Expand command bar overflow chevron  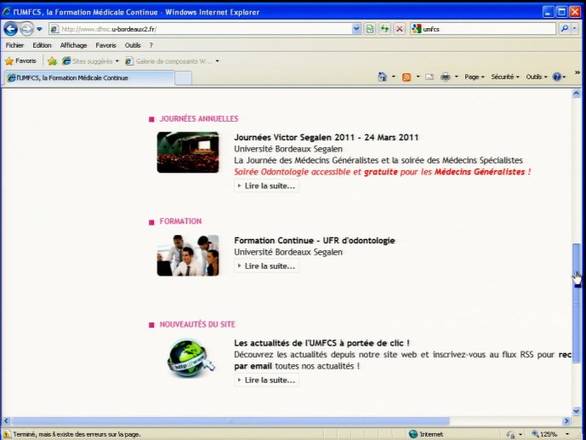577,72
